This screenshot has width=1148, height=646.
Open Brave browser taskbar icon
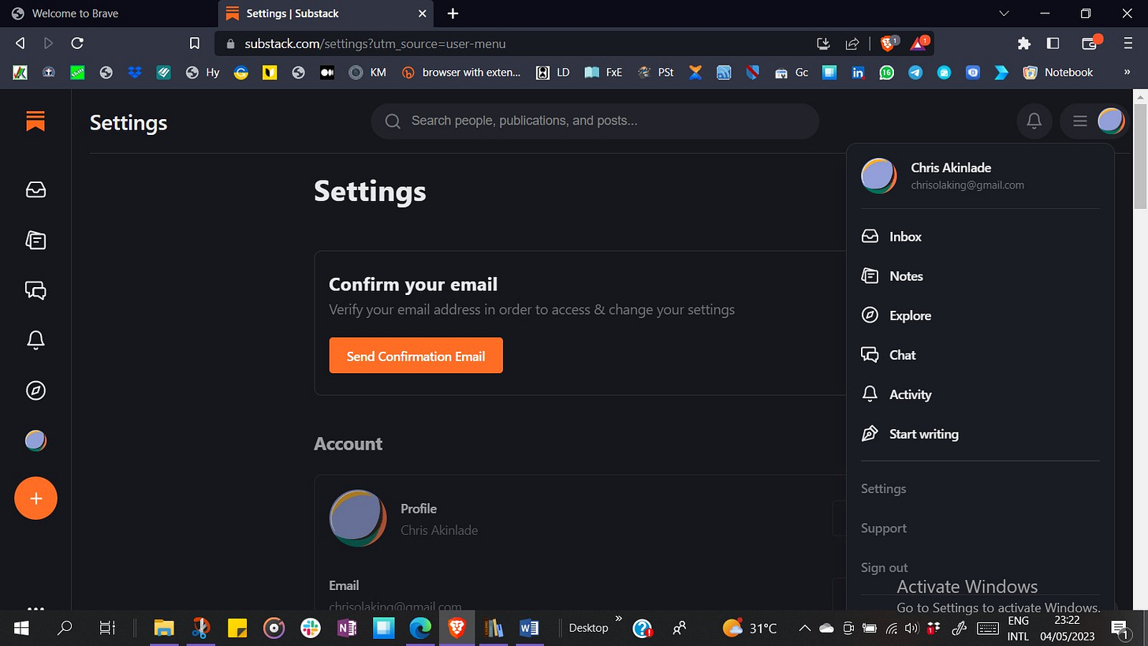click(457, 628)
